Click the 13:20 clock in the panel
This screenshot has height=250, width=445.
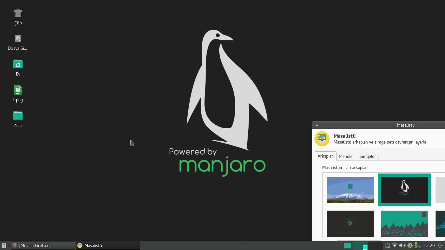click(429, 245)
